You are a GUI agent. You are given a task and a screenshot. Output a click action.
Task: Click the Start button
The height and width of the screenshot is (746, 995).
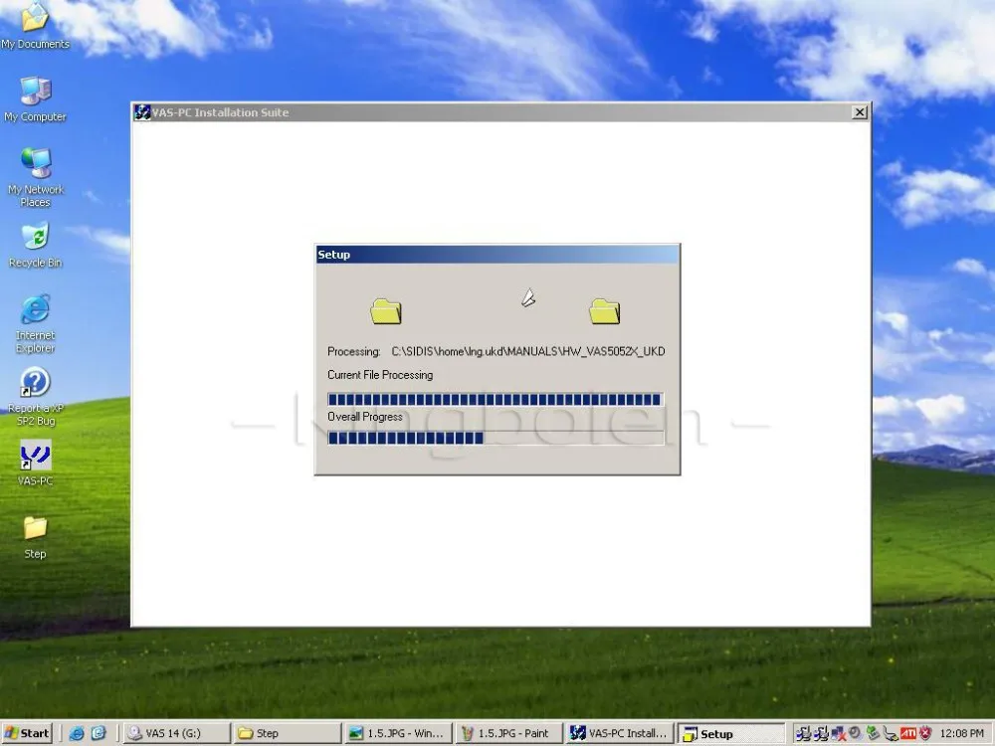(27, 733)
